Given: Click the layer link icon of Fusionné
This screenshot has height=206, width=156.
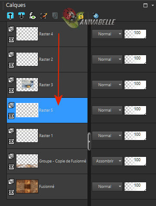Looking at the screenshot, I should pos(11,181).
